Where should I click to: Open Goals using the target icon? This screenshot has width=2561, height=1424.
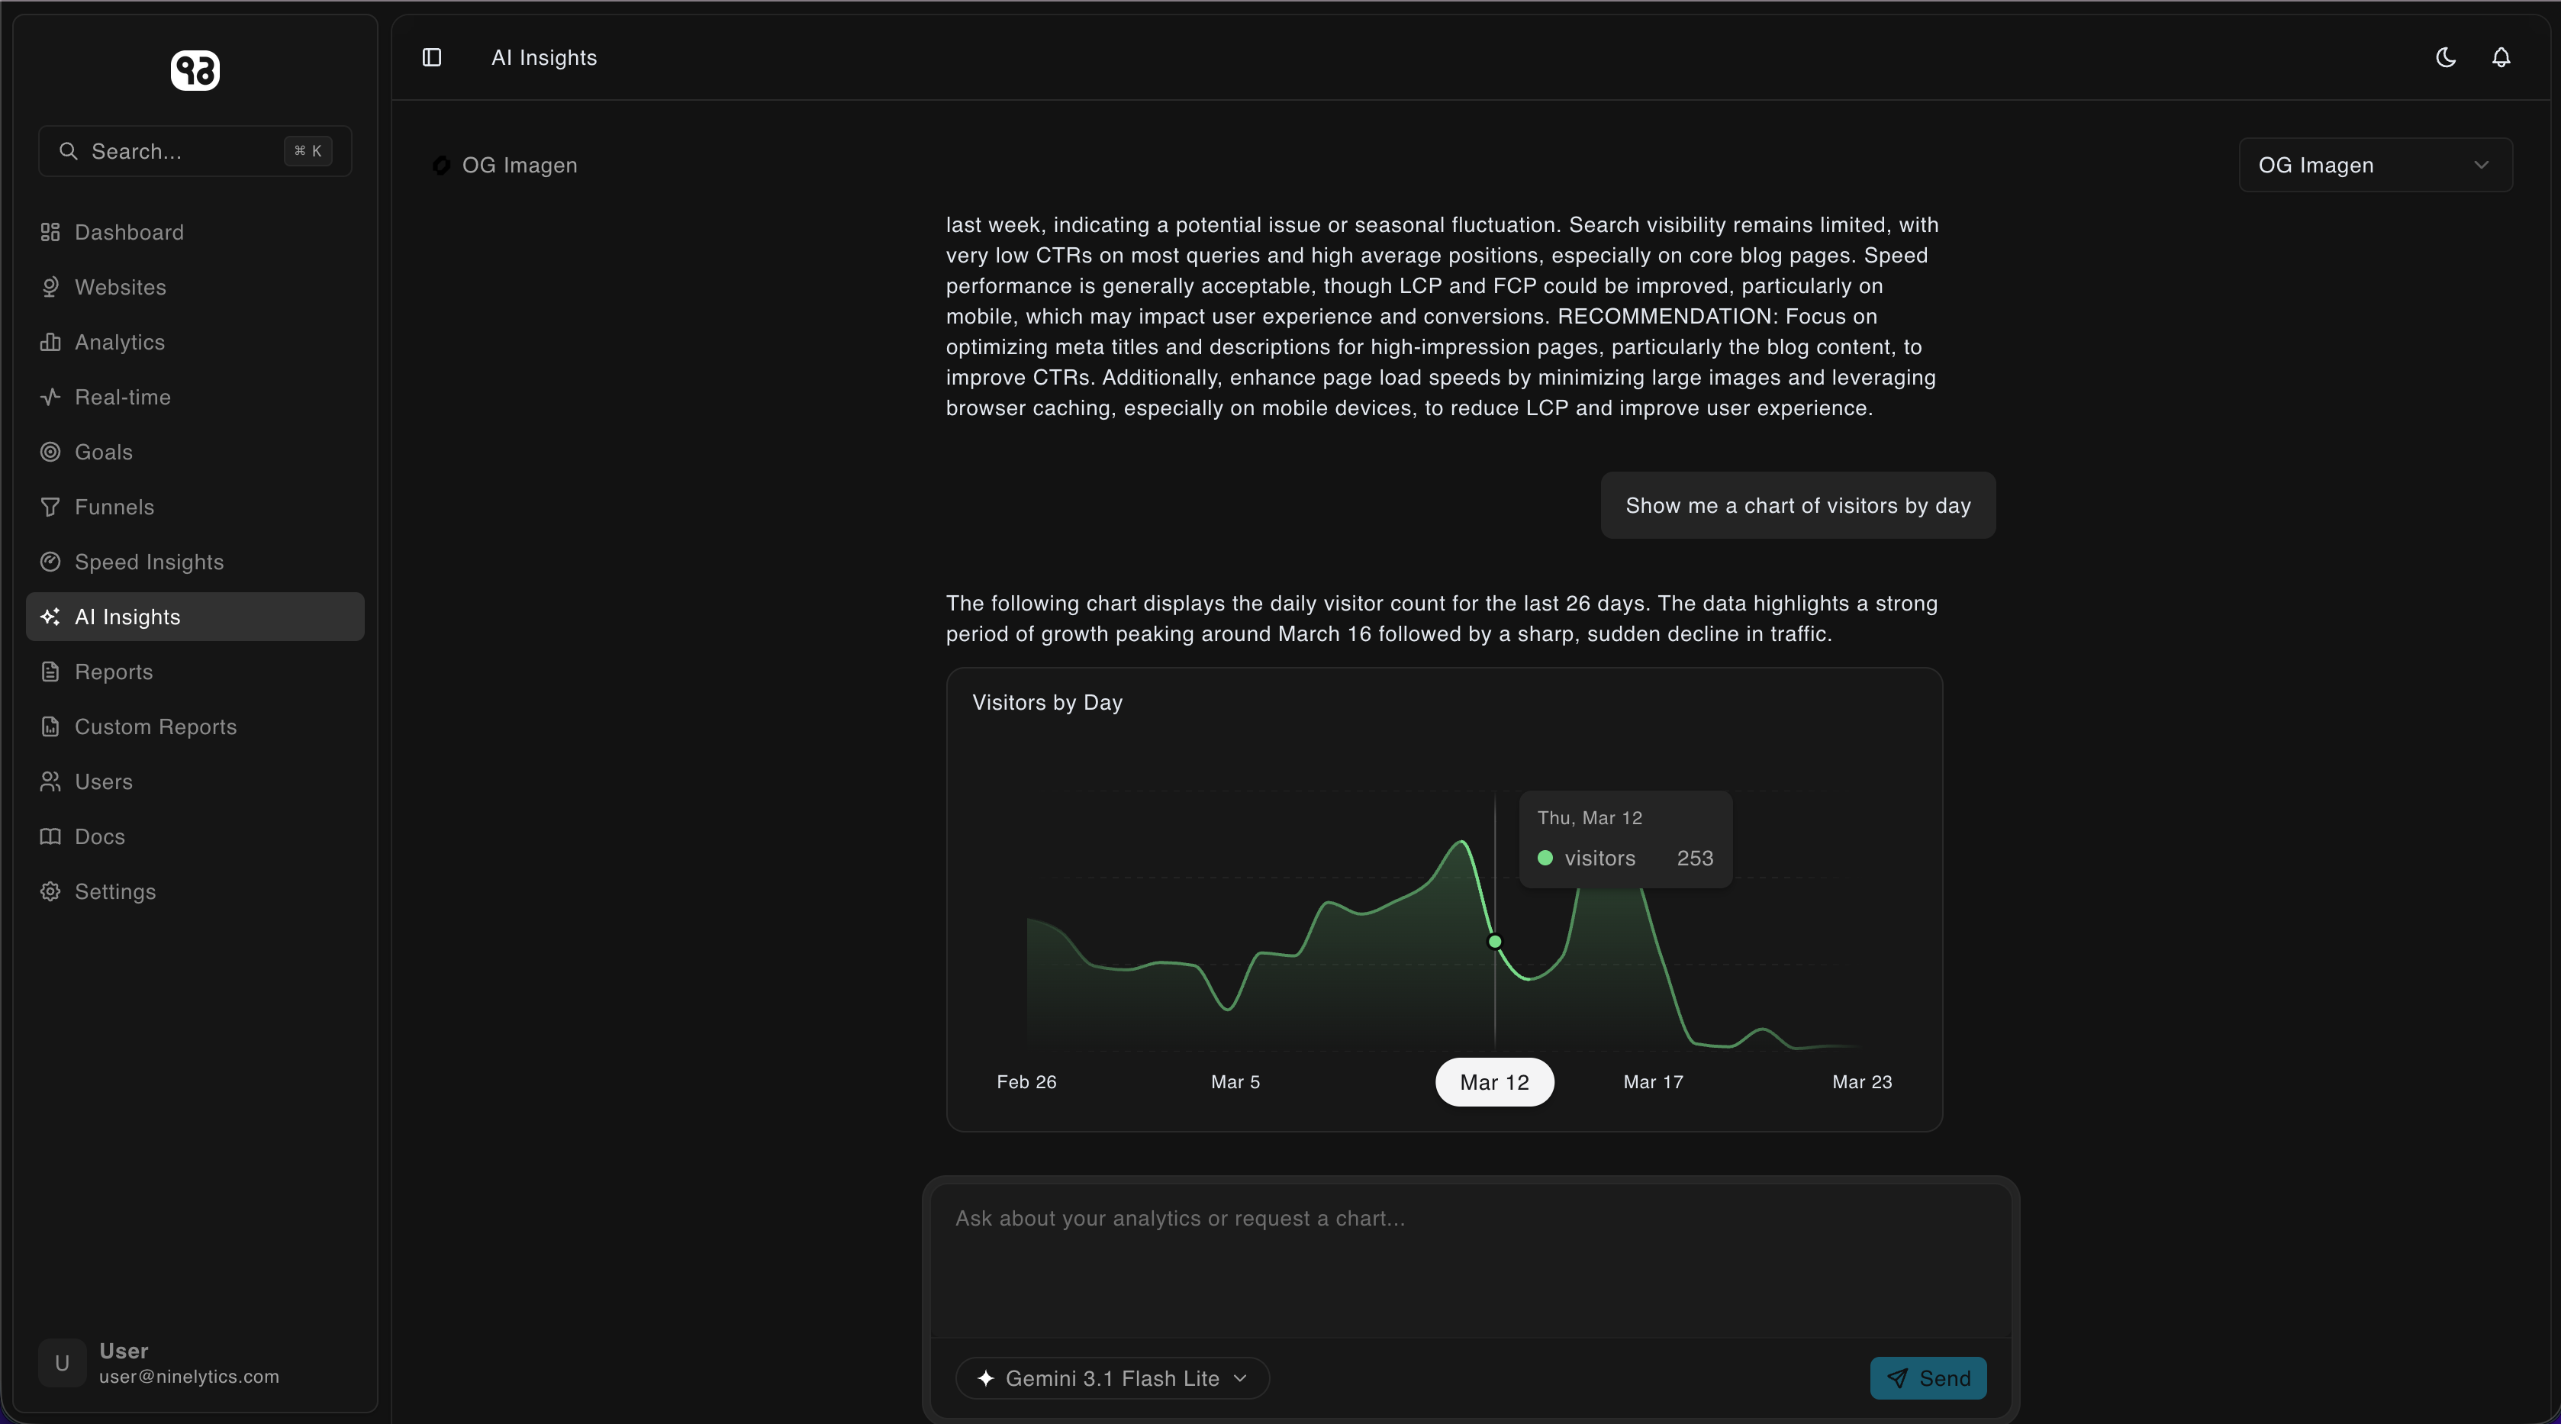pos(50,452)
